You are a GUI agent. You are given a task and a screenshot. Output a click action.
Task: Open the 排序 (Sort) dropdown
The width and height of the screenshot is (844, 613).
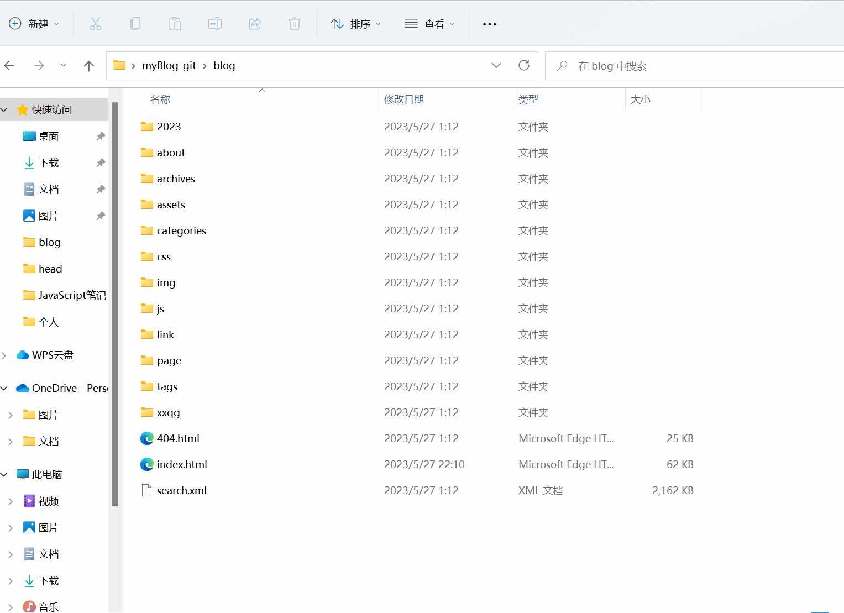[355, 24]
